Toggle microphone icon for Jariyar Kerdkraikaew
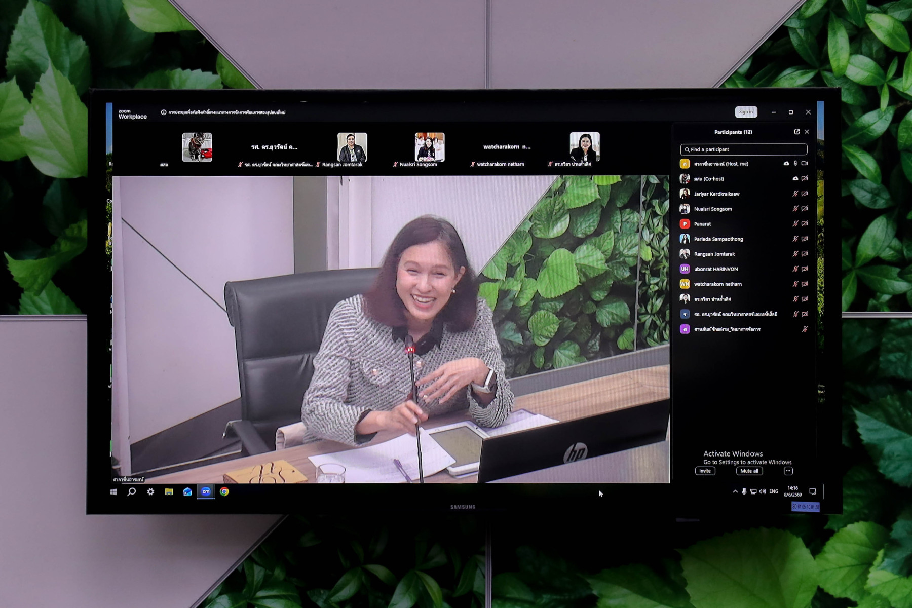 point(795,194)
